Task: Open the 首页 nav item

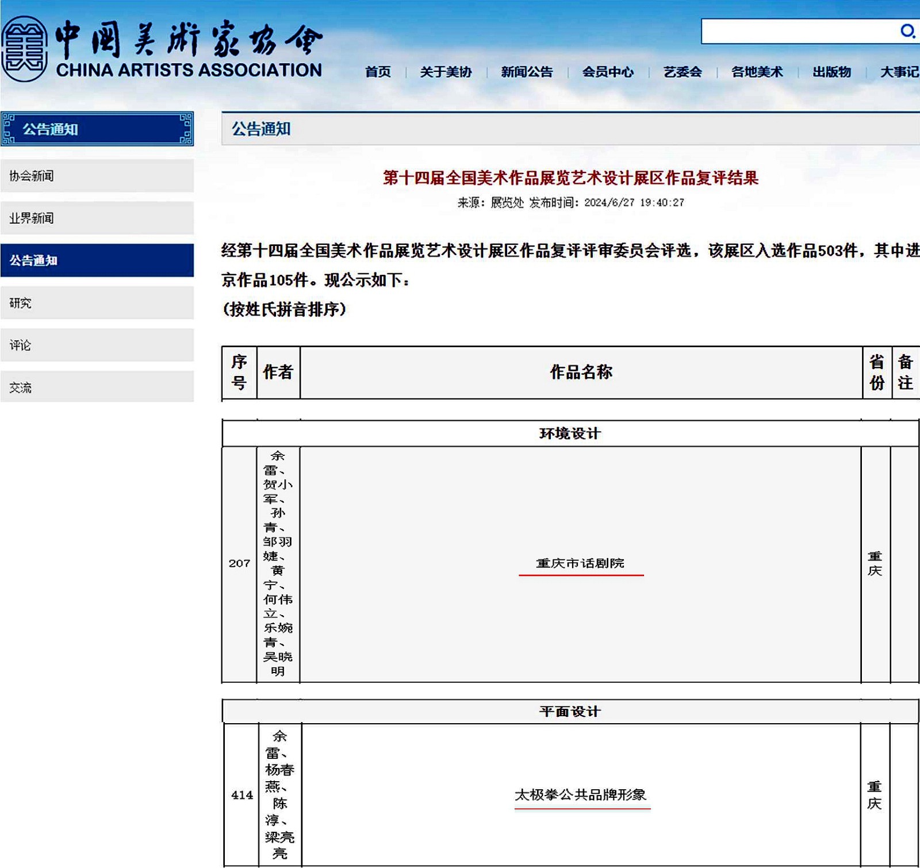Action: [x=378, y=72]
